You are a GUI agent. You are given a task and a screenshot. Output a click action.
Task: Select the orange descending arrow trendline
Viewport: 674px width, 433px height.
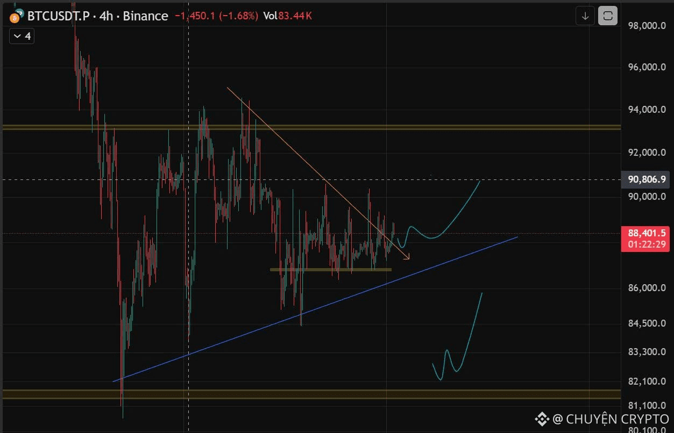click(318, 174)
